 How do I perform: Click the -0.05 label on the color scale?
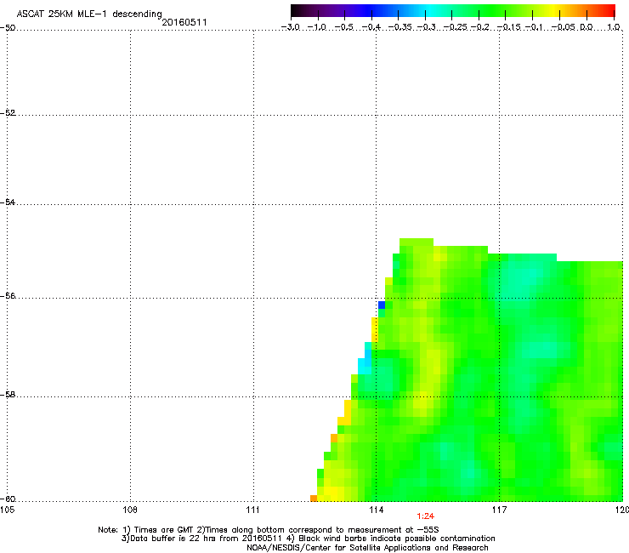point(563,27)
